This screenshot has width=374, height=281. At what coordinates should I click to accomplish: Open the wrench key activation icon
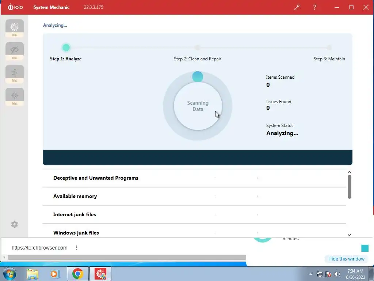tap(297, 7)
